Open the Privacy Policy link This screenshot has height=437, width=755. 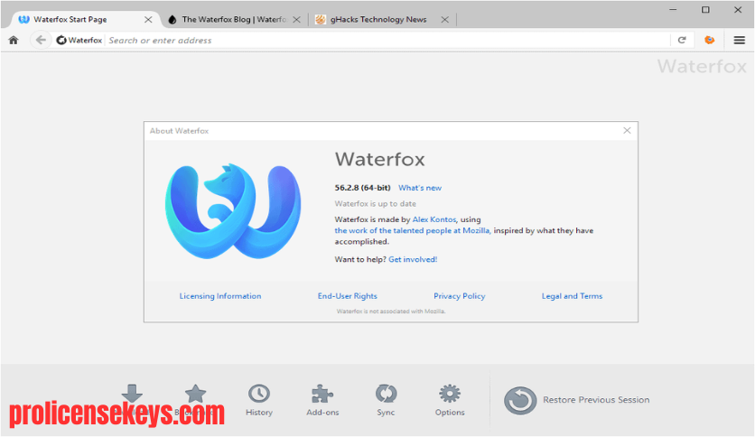(x=460, y=296)
